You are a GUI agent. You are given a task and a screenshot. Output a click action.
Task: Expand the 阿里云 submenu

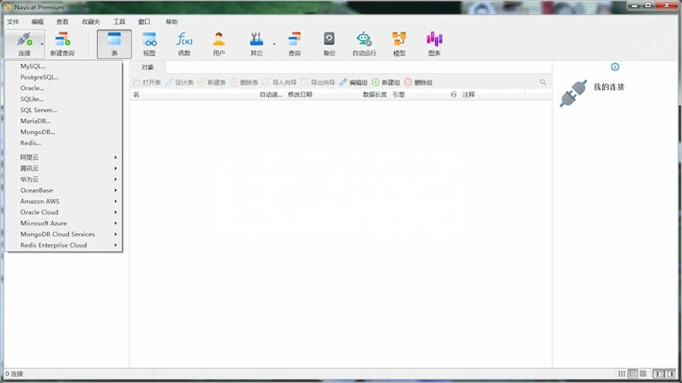pyautogui.click(x=64, y=157)
